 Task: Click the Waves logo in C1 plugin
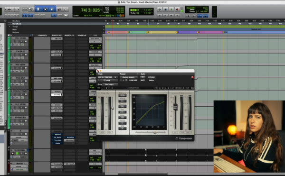(98, 88)
